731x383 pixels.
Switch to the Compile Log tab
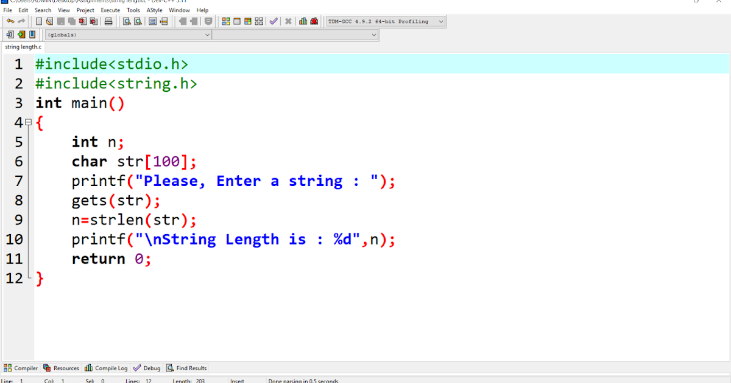107,368
